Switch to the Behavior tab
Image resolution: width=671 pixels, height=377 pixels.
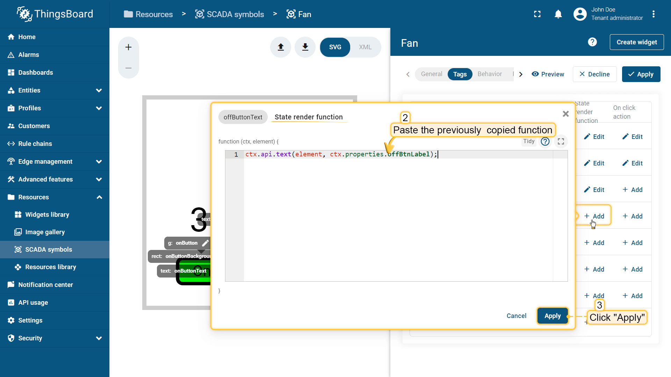coord(489,74)
